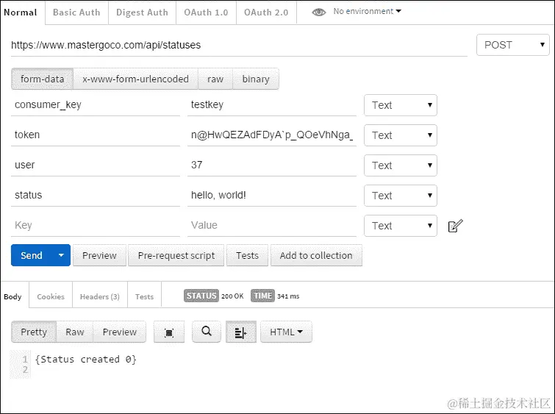Open the POST method dropdown
The height and width of the screenshot is (414, 555).
tap(513, 45)
